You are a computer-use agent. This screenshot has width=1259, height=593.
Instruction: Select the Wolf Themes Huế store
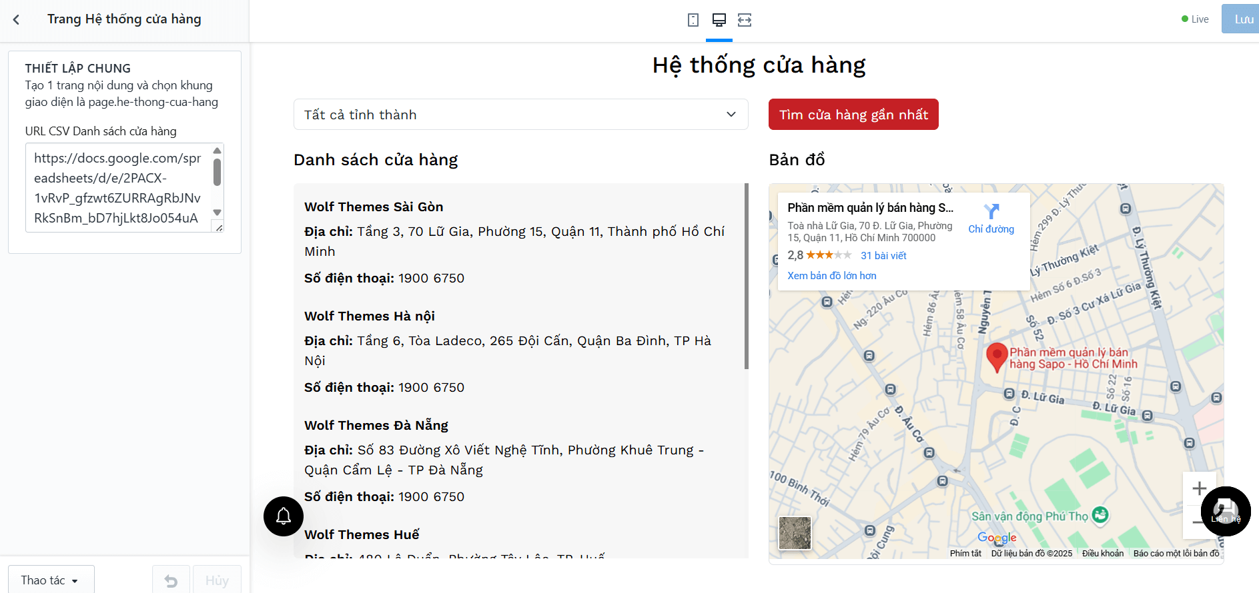pos(362,534)
